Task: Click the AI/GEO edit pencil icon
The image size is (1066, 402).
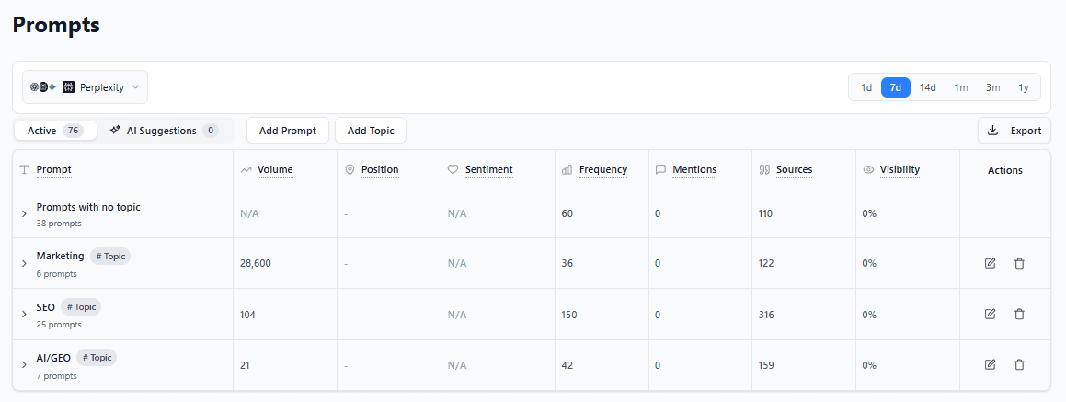Action: click(990, 364)
